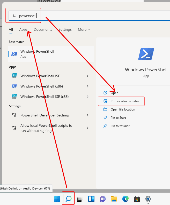The image size is (170, 205).
Task: Select Windows PowerShell ISE (x86) result text
Action: (45, 97)
